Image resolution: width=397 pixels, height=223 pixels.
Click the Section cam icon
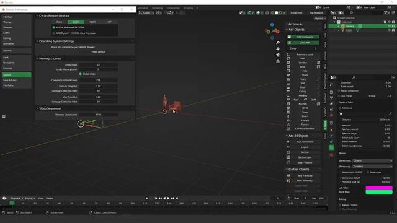point(288,157)
